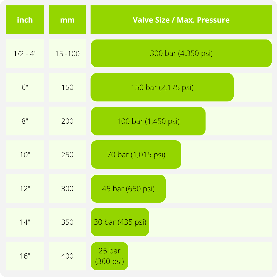Click the 45 bar (650 psi) bar
The image size is (277, 277).
[x=128, y=189]
